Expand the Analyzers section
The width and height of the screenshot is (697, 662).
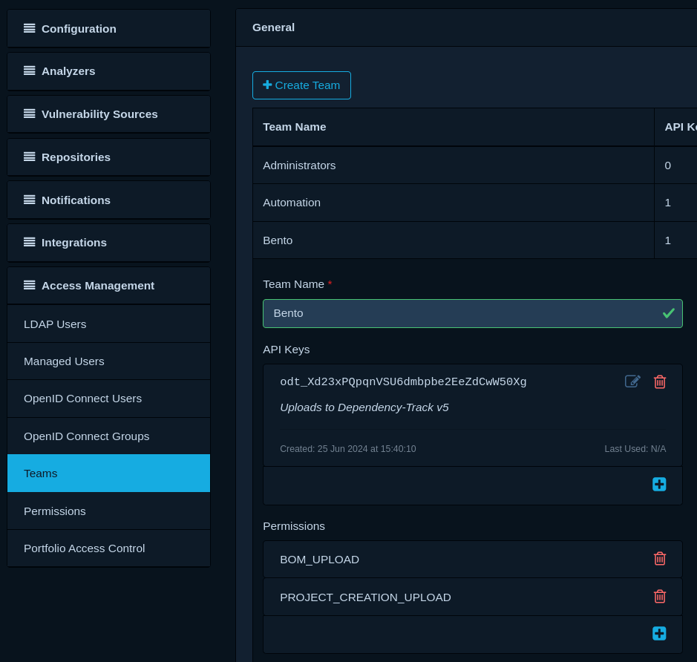108,71
